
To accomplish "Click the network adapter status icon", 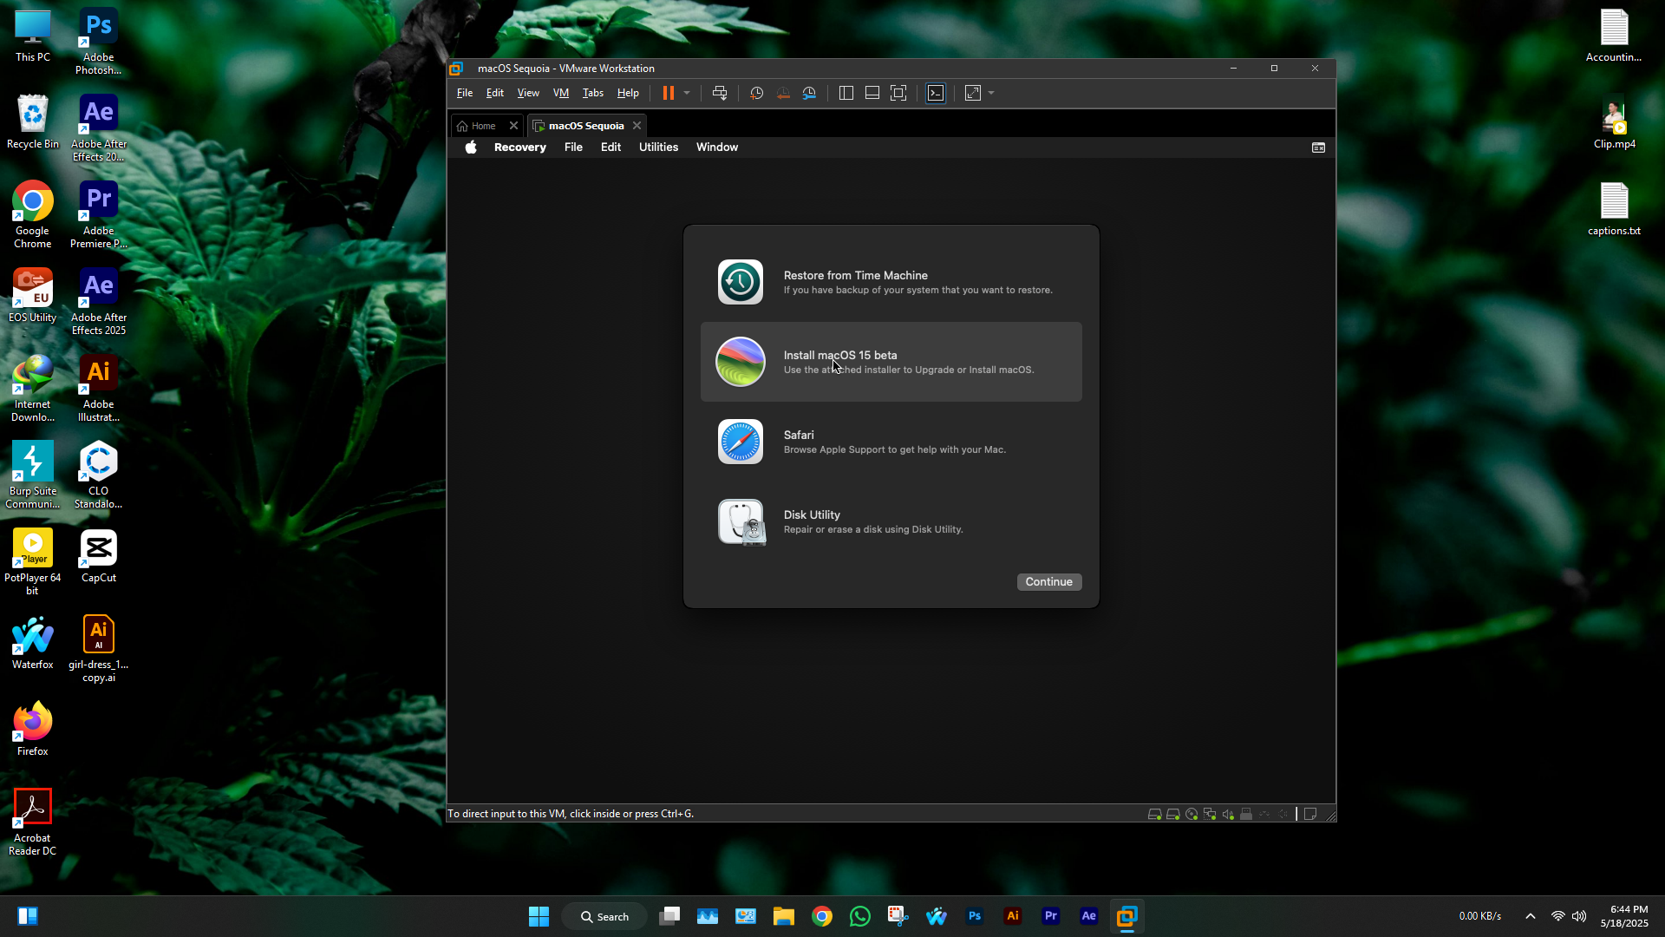I will pos(1210,815).
